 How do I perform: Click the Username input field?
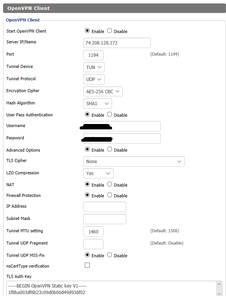[122, 126]
